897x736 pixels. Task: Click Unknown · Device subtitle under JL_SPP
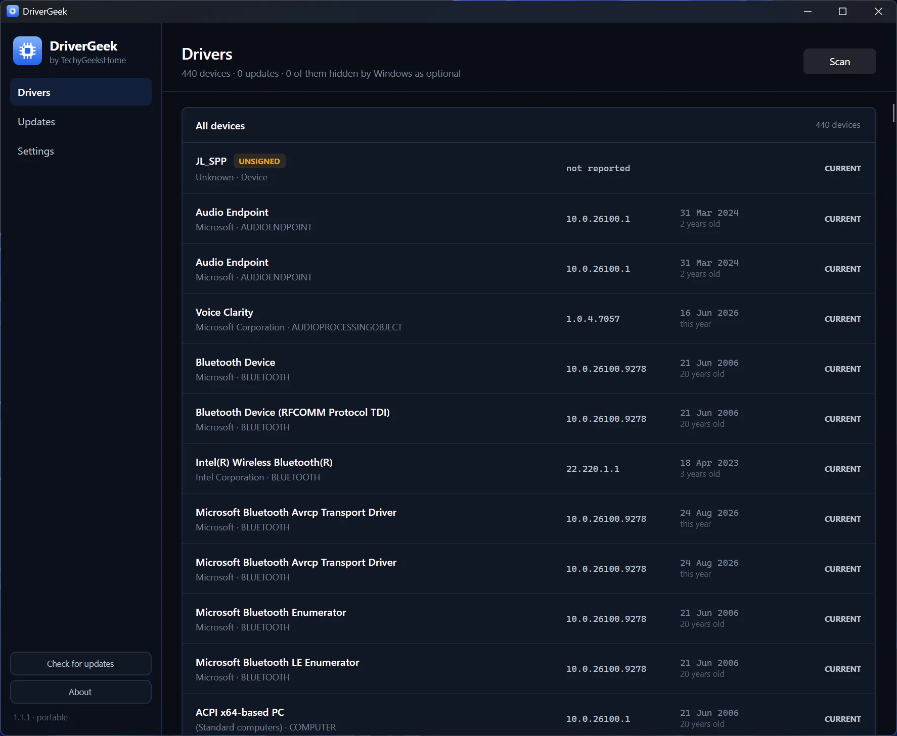point(231,177)
